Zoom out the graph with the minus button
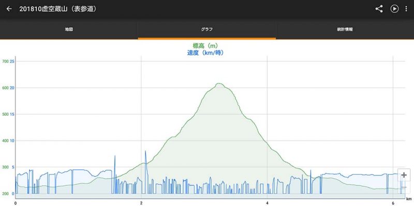This screenshot has height=206, width=414. (x=404, y=187)
